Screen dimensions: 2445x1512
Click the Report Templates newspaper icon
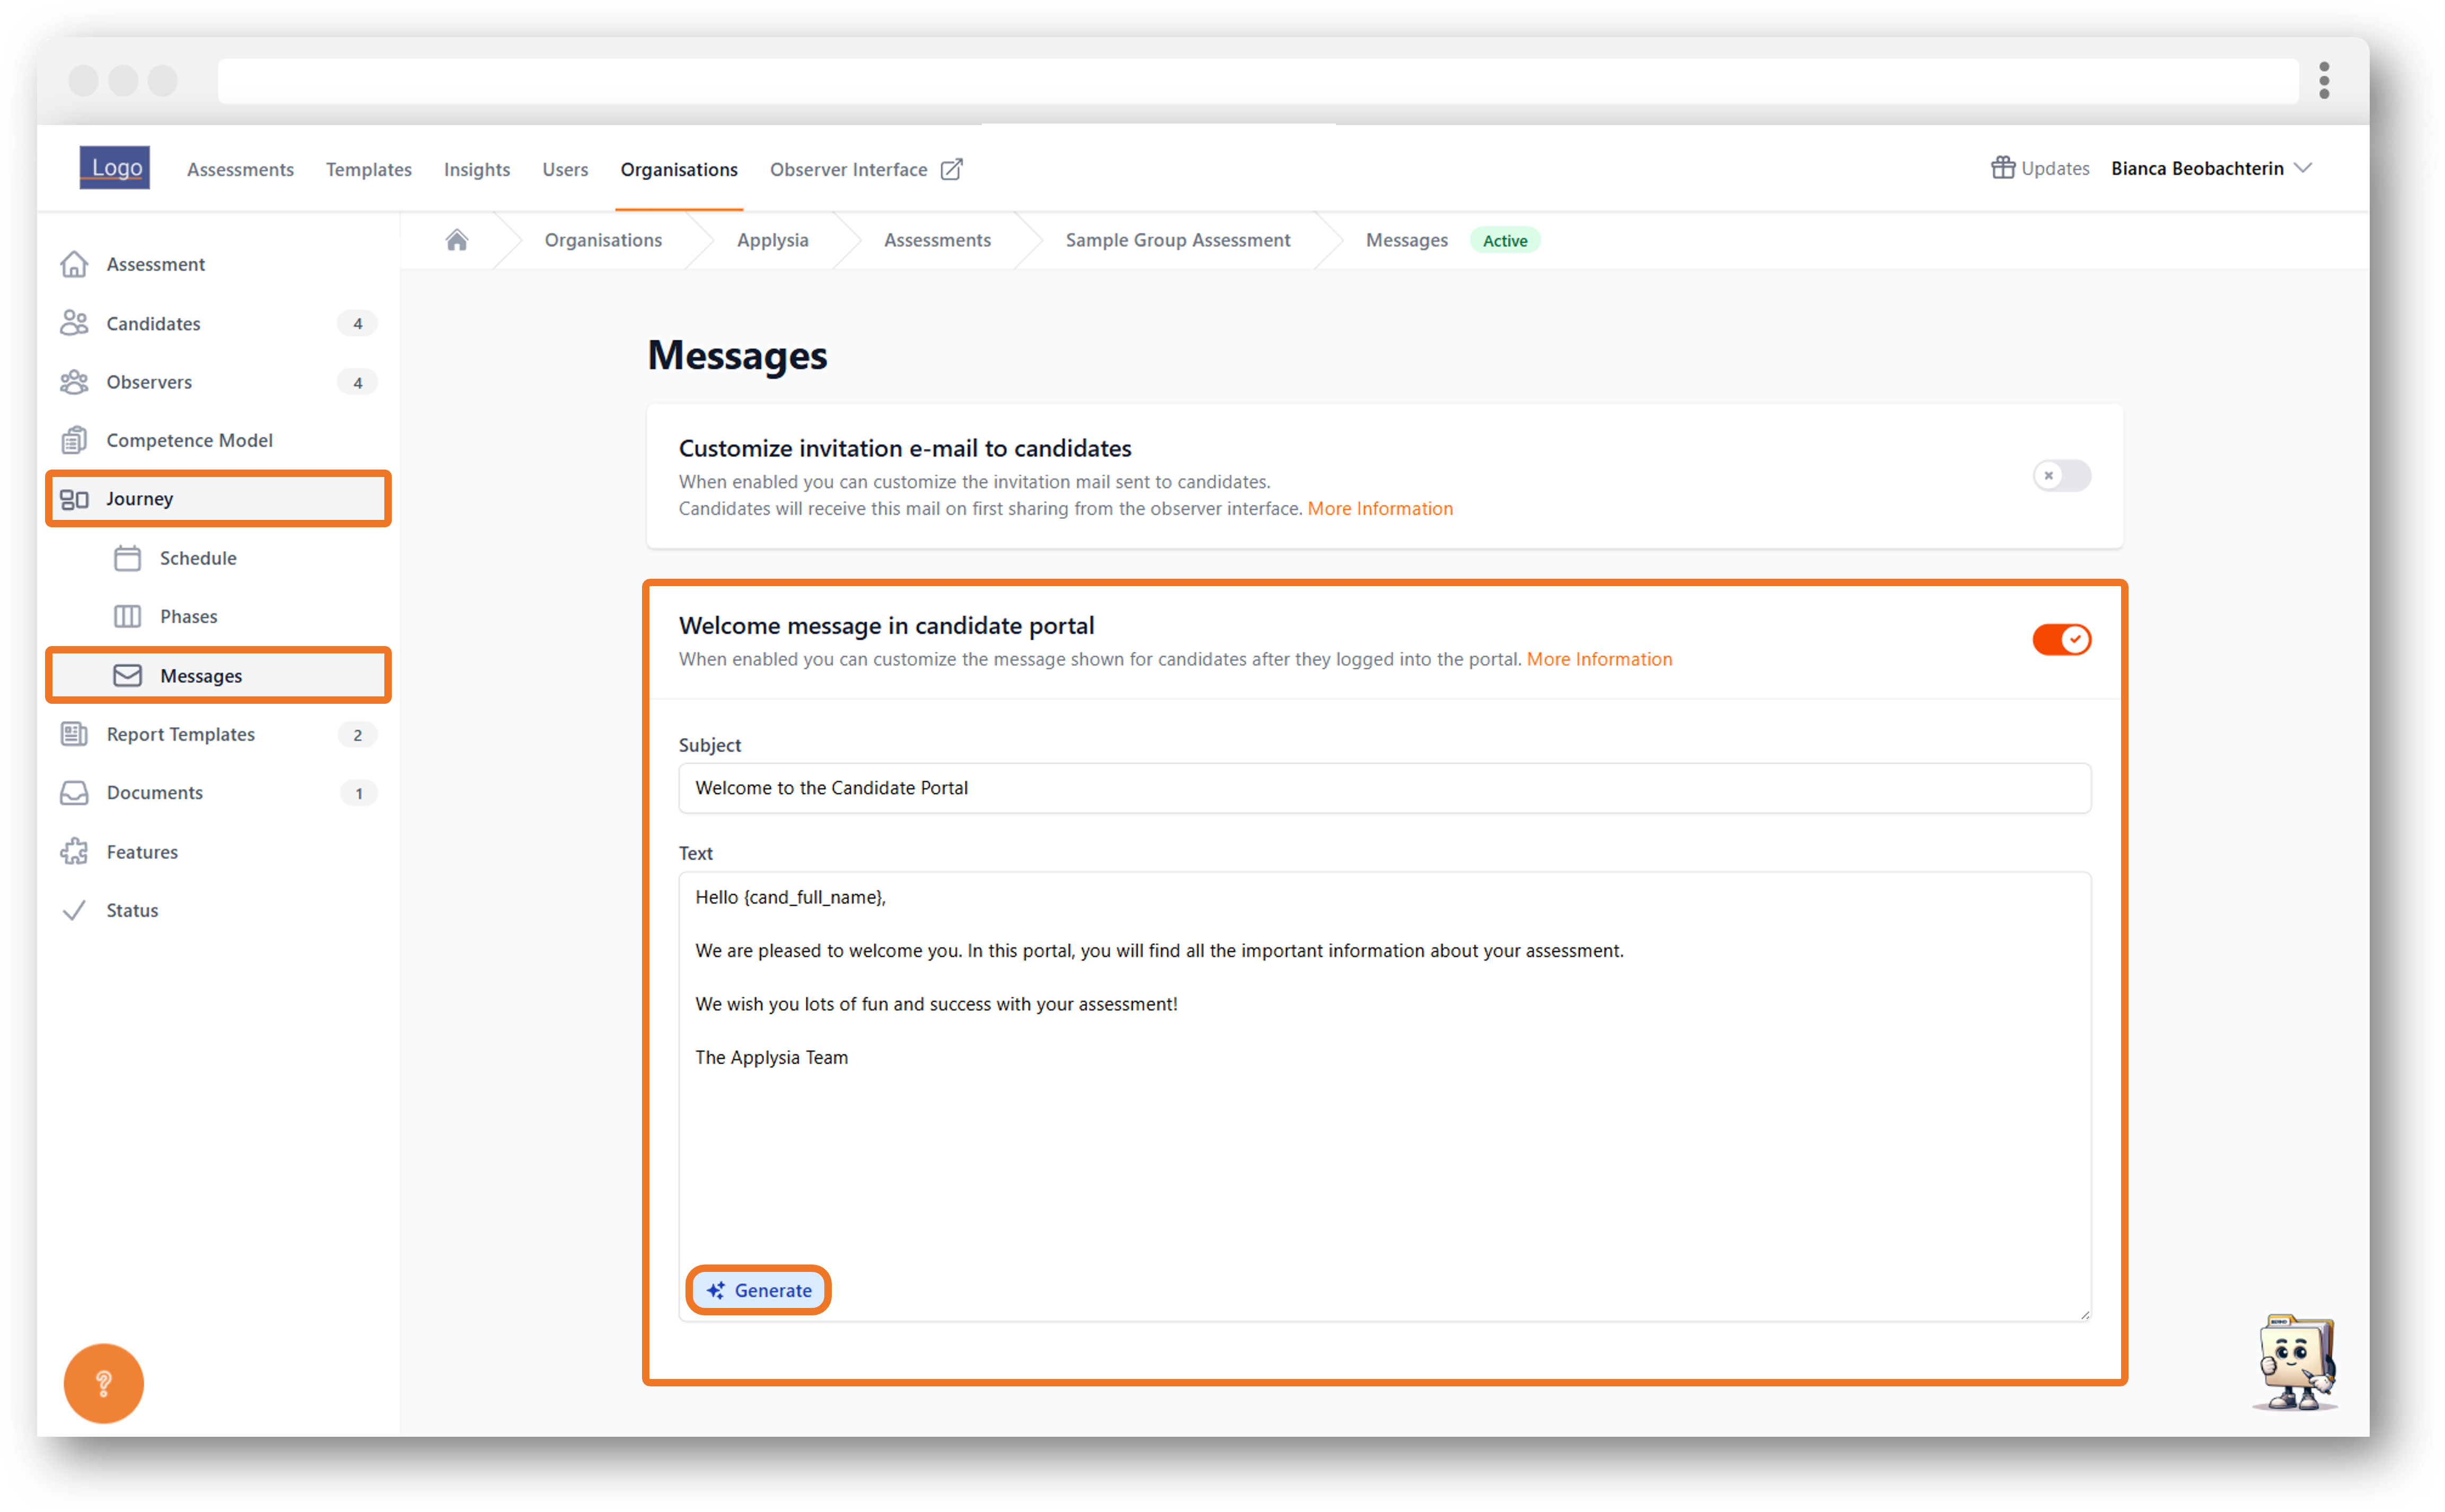[x=74, y=734]
